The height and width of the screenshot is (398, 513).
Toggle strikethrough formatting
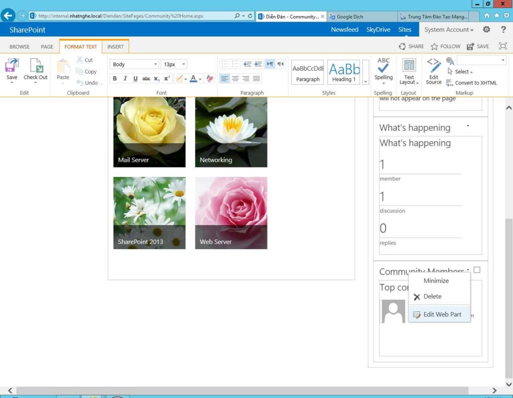146,79
